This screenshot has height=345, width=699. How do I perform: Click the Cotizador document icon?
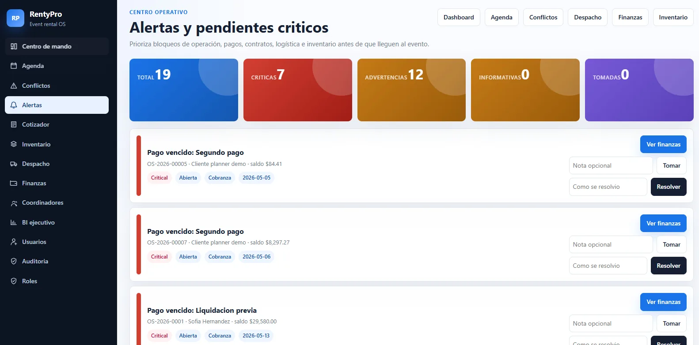tap(14, 124)
